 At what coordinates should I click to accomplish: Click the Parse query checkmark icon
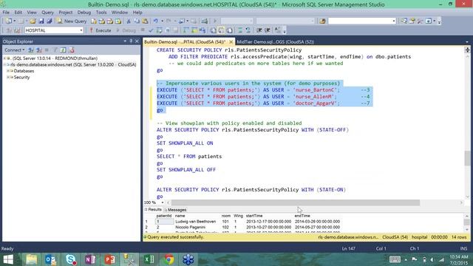(151, 30)
